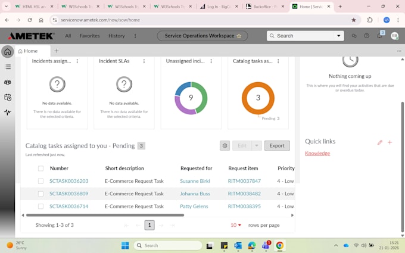
Task: Click the Windows taskbar search box
Action: tap(168, 245)
